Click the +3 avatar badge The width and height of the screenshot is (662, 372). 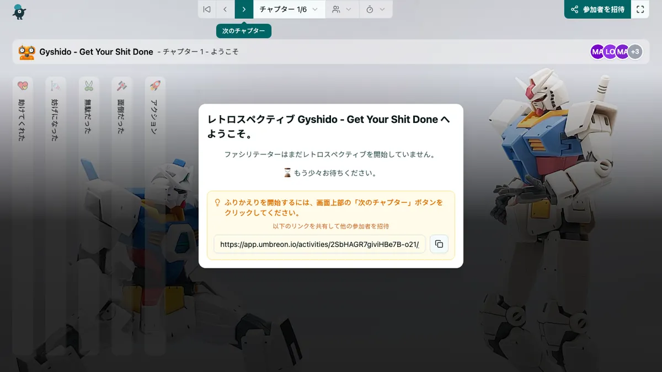[x=636, y=51]
